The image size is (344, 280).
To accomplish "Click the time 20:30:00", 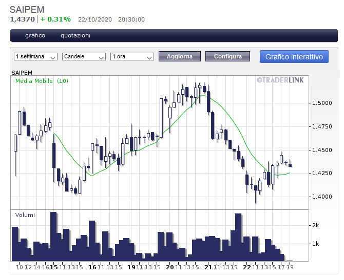I will click(x=131, y=19).
